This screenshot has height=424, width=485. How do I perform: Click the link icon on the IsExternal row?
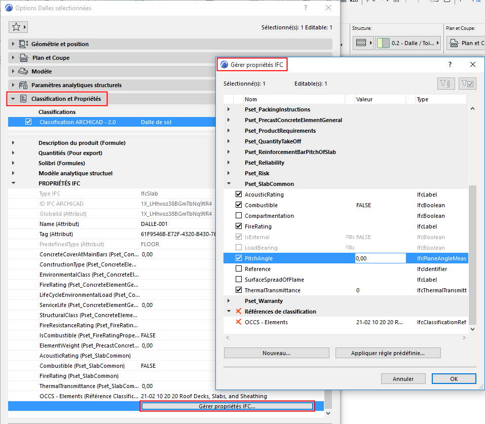[350, 237]
